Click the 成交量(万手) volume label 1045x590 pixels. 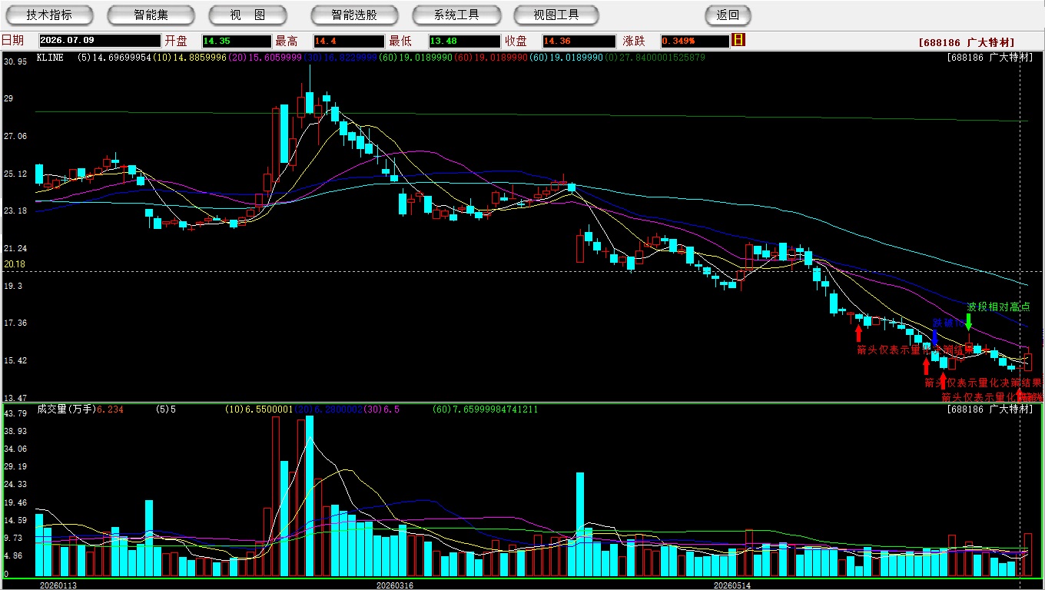point(67,409)
